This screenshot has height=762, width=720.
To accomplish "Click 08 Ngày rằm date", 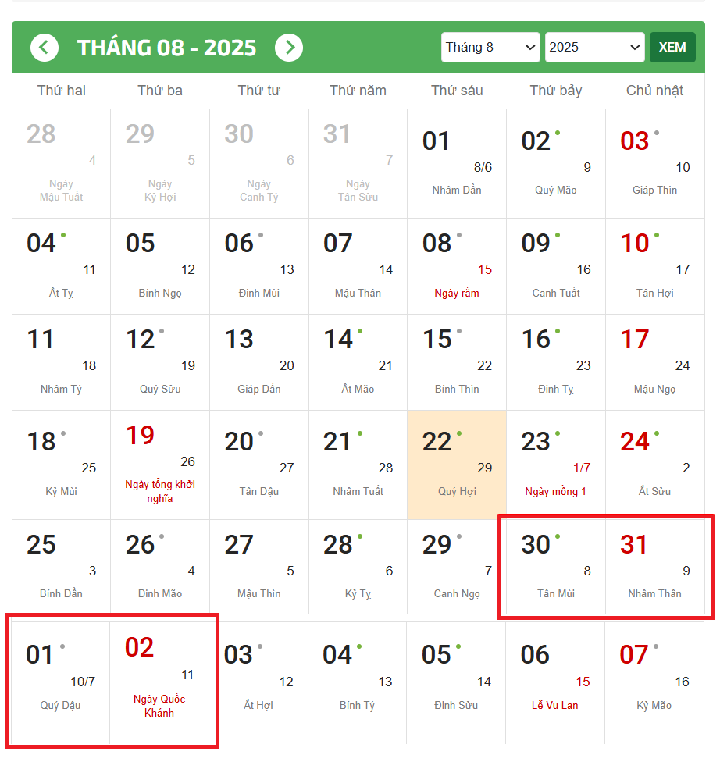I will point(457,265).
